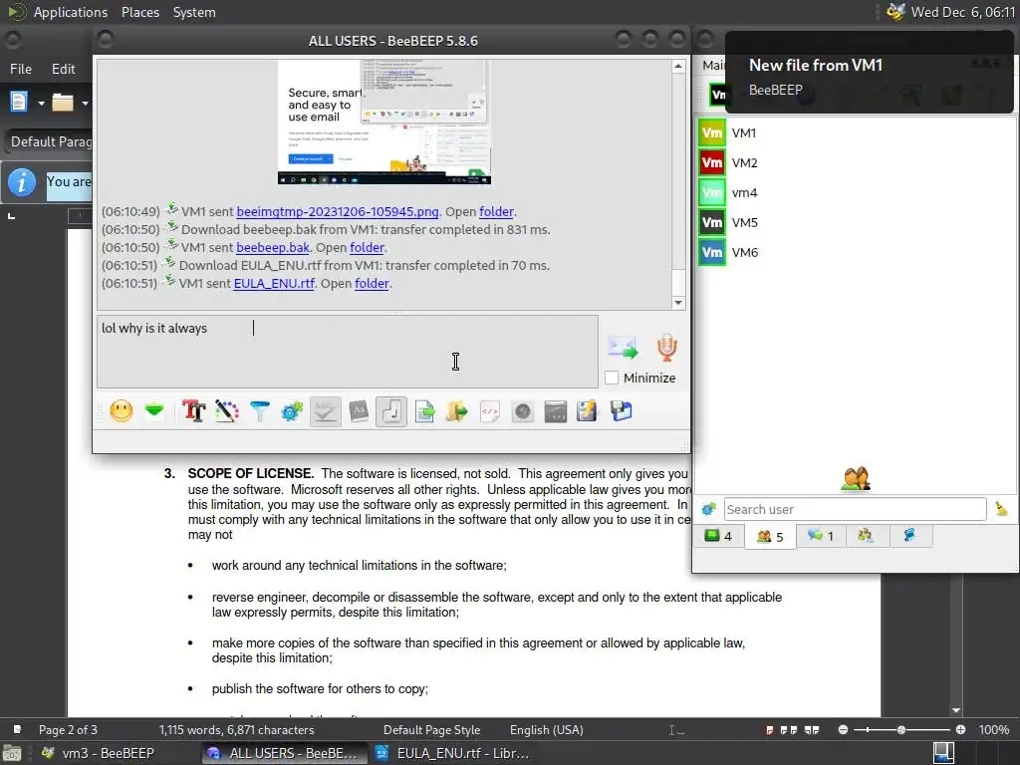Expand the New document dropdown arrow in Writer
The height and width of the screenshot is (765, 1020).
[x=41, y=103]
